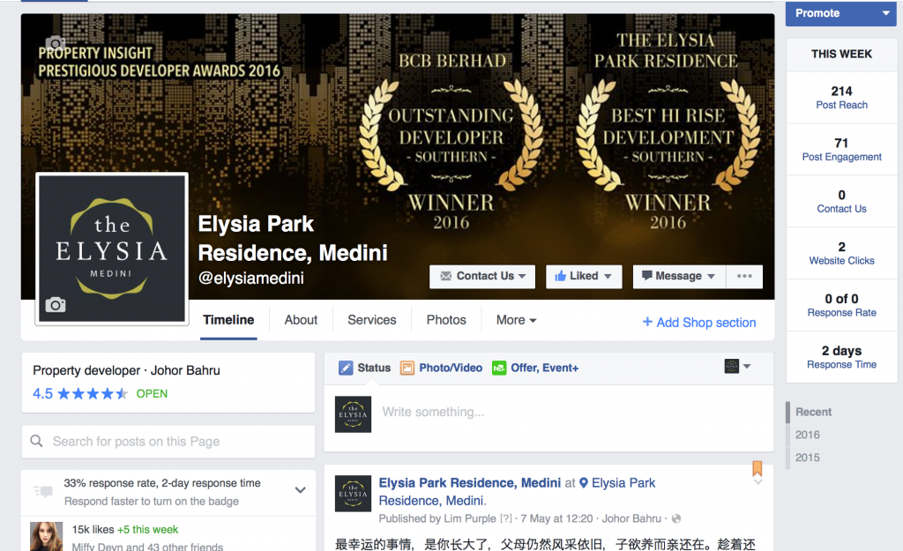The image size is (903, 551).
Task: Open the Photos tab
Action: [x=445, y=320]
